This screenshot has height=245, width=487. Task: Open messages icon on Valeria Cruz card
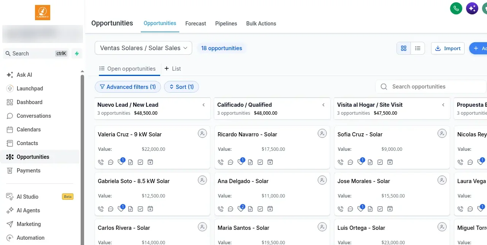coord(111,162)
